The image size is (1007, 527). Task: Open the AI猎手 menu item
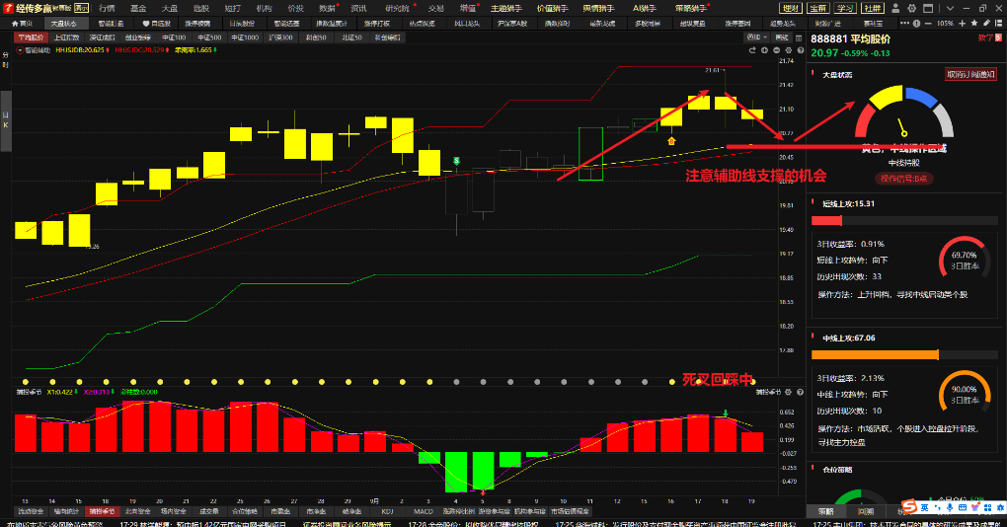tap(644, 8)
